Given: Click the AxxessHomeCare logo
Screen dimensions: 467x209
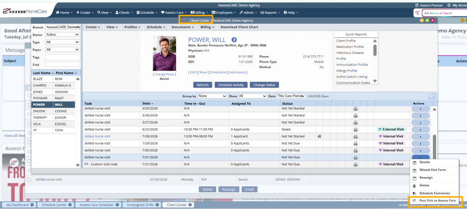Looking at the screenshot, I should click(x=25, y=11).
